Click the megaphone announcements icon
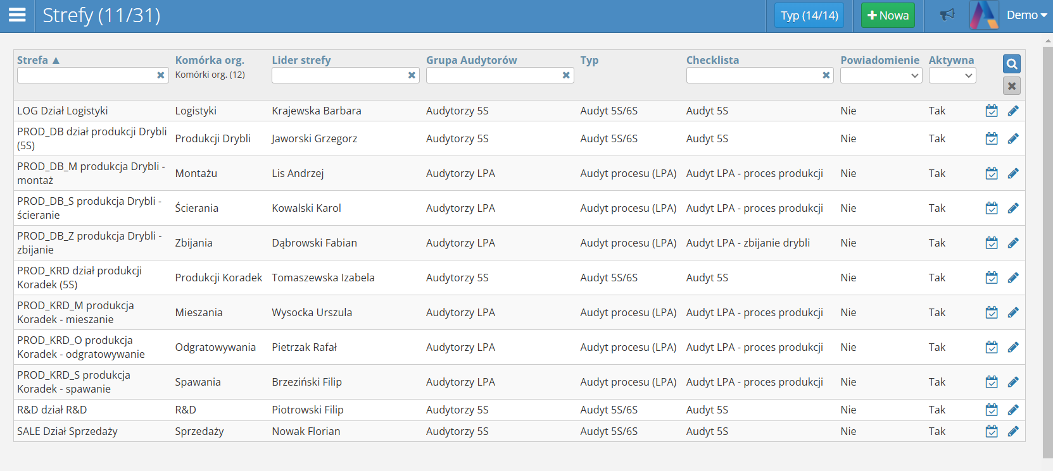Screen dimensions: 1053x471 click(947, 15)
